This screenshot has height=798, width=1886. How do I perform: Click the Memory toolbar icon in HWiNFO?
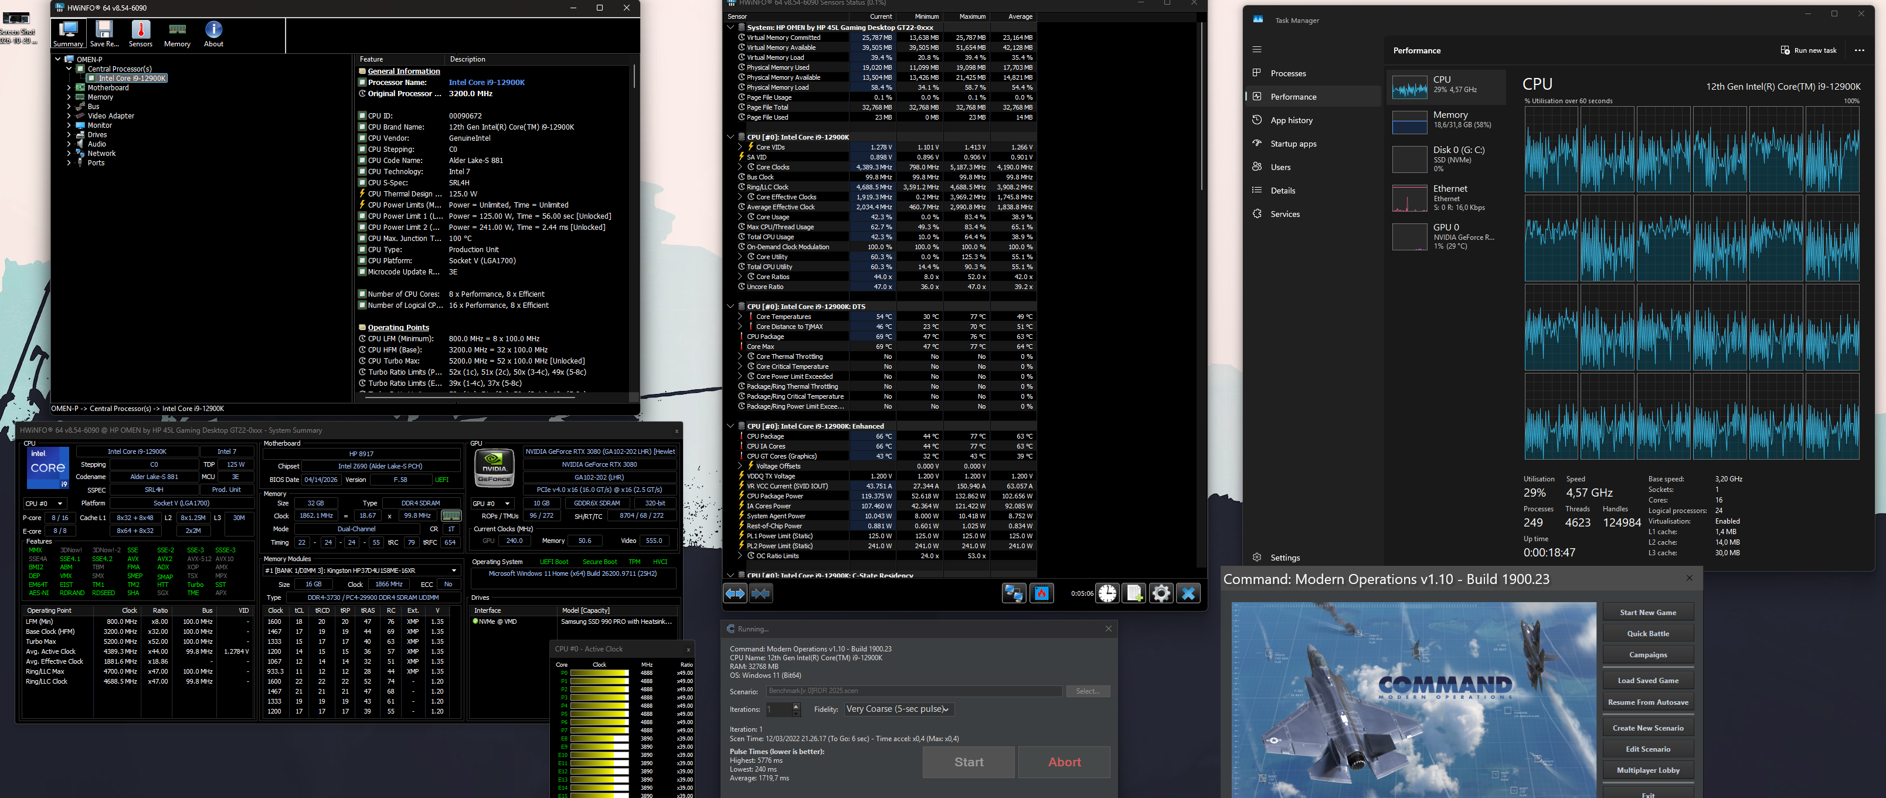pos(177,33)
